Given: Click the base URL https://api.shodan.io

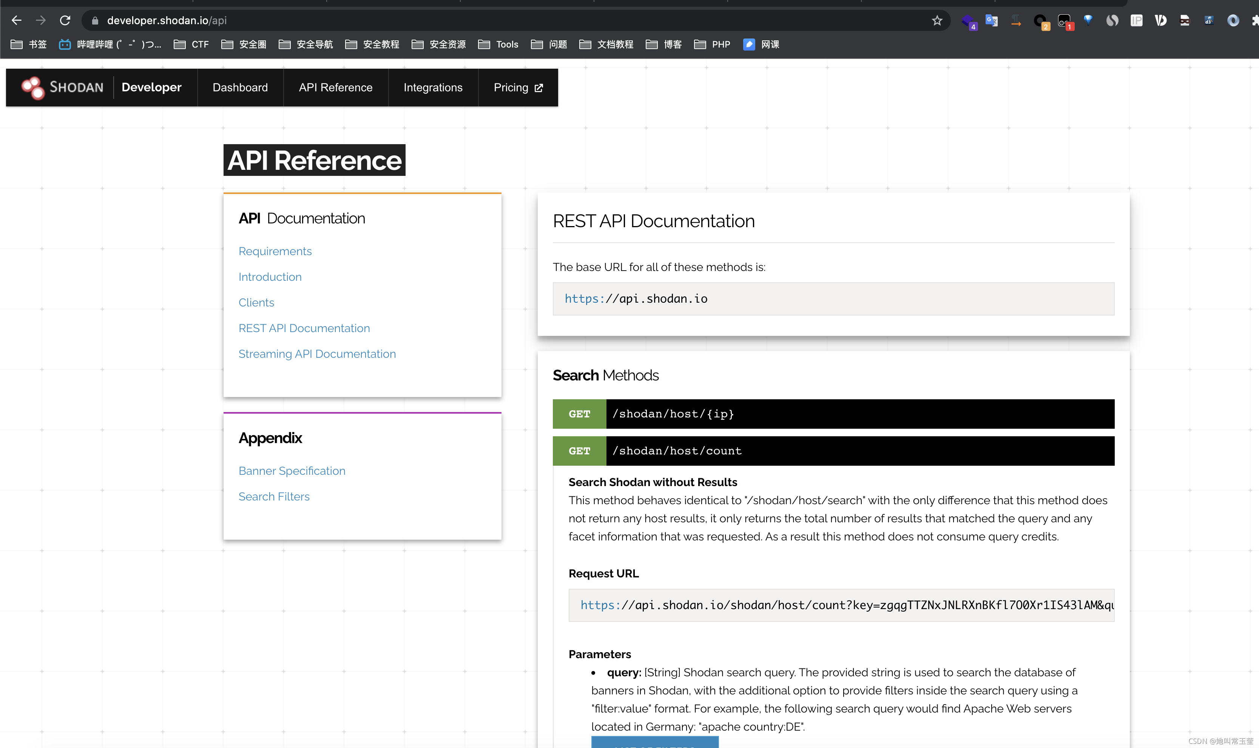Looking at the screenshot, I should [x=636, y=299].
